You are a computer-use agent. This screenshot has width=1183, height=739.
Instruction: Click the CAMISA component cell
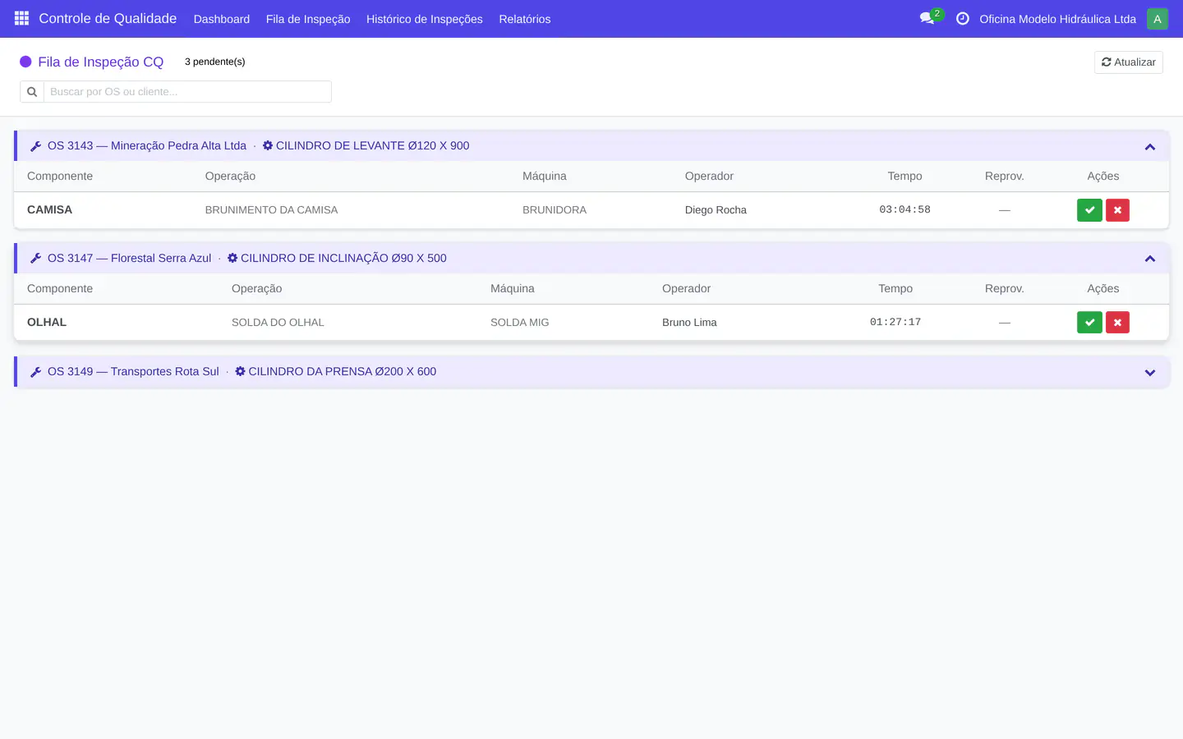[49, 209]
